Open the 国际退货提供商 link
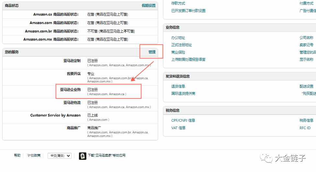Image resolution: width=316 pixels, height=172 pixels. (x=183, y=93)
